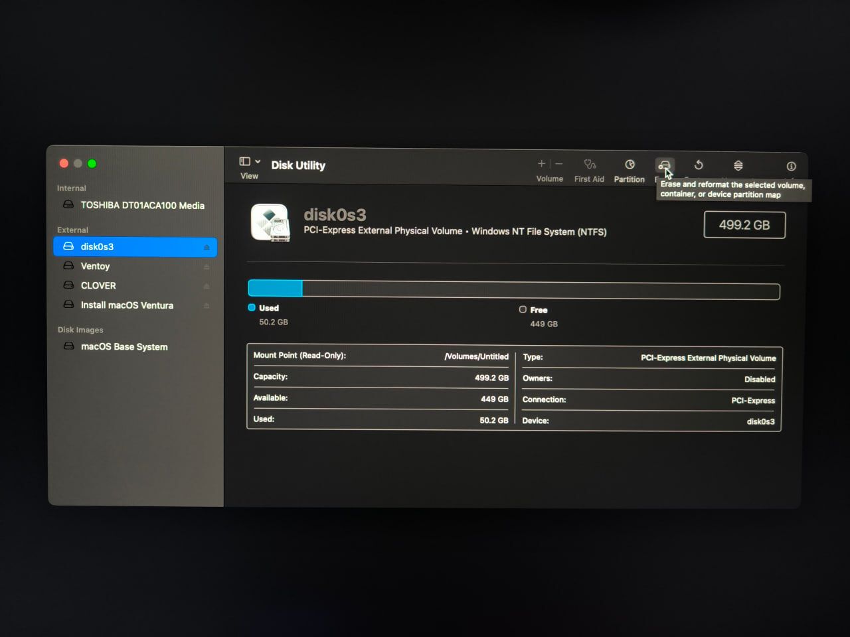Viewport: 850px width, 637px height.
Task: Eject the Ventoy volume
Action: pyautogui.click(x=207, y=267)
